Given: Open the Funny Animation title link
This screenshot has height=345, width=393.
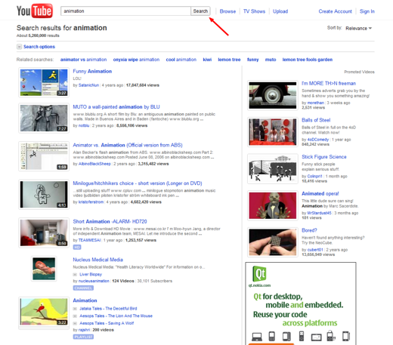Looking at the screenshot, I should [92, 71].
